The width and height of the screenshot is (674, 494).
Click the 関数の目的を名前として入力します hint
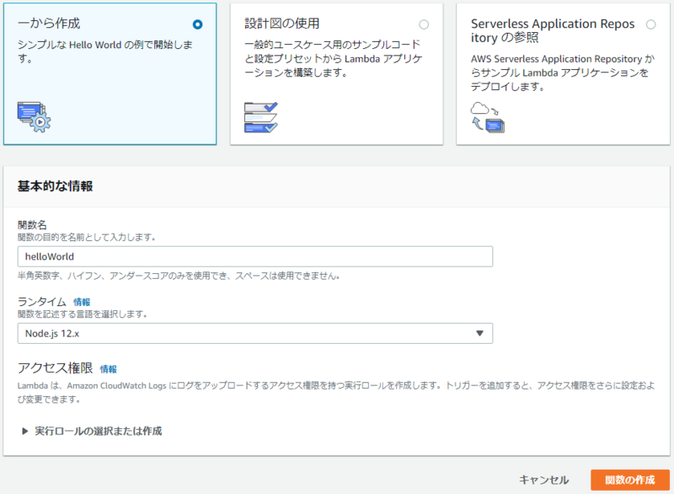(87, 238)
